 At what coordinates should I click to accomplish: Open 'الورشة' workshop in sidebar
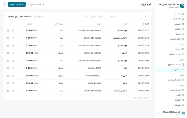171,34
